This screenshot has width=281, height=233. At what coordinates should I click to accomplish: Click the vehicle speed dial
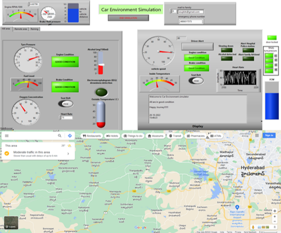158,51
